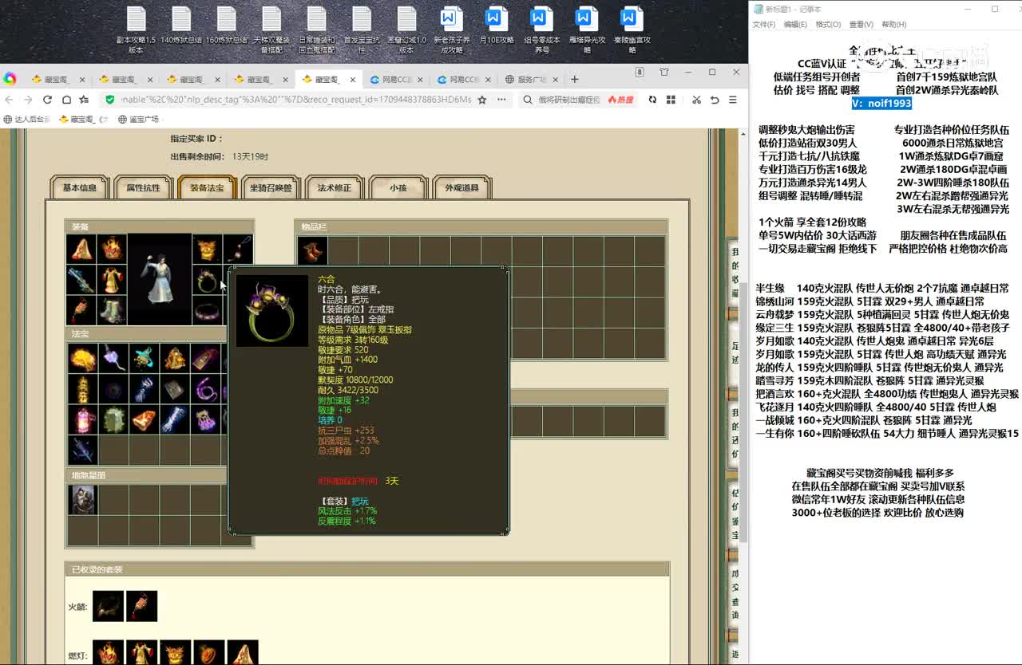Image resolution: width=1022 pixels, height=665 pixels.
Task: Click the first icon in 燃灯 set row
Action: pos(108,651)
